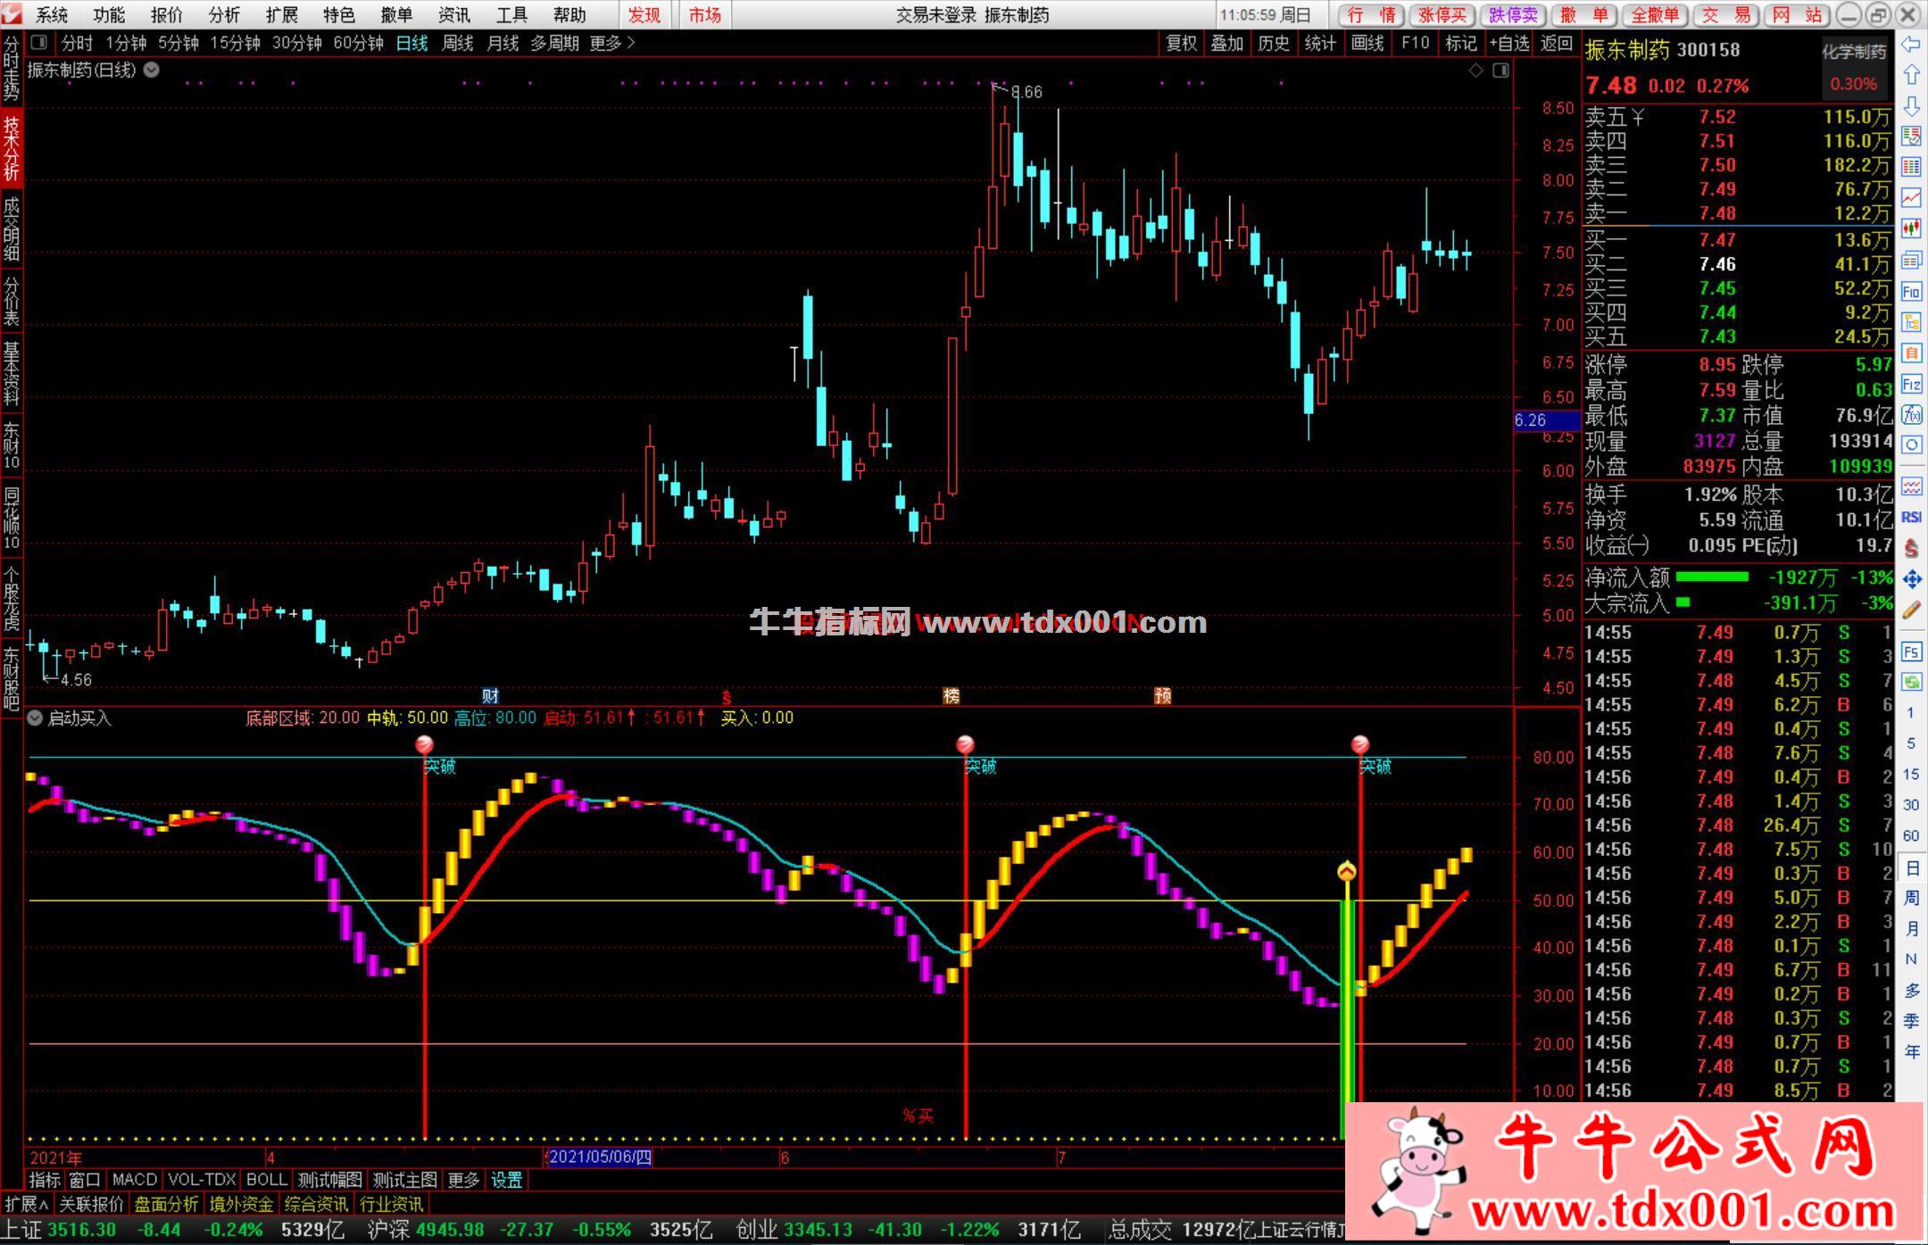
Task: Open the 盘面分析 bottom tab
Action: point(166,1204)
